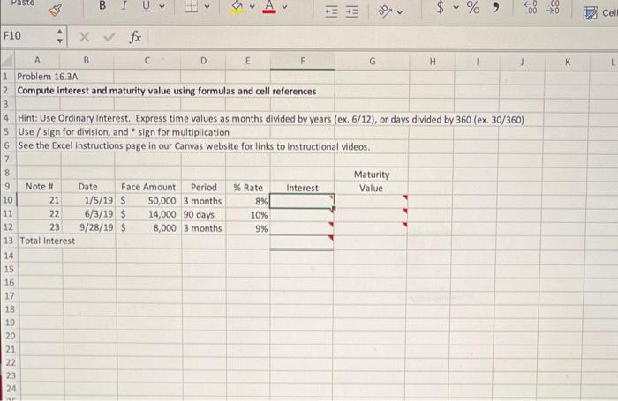Expand orientation options dropdown arrow
This screenshot has height=401, width=618.
click(x=400, y=12)
